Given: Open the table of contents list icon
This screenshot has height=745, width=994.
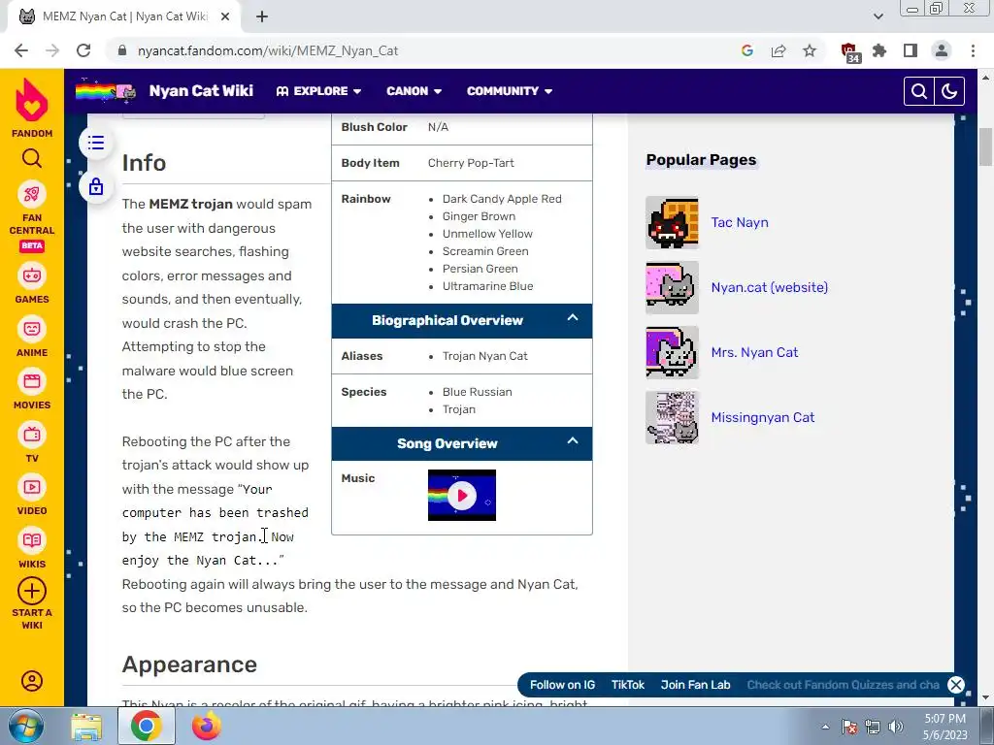Looking at the screenshot, I should pos(96,143).
